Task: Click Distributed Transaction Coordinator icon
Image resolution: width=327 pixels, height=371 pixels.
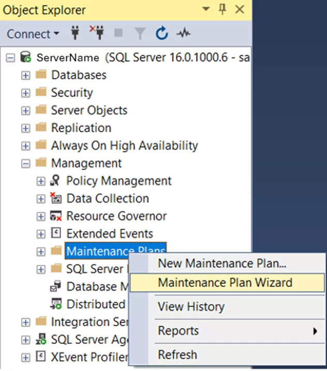Action: pos(56,303)
